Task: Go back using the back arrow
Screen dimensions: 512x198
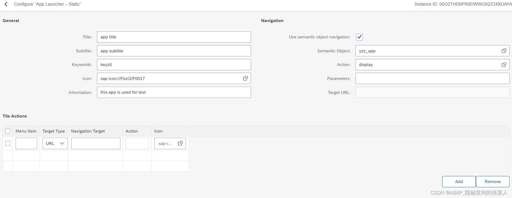Action: (6, 4)
